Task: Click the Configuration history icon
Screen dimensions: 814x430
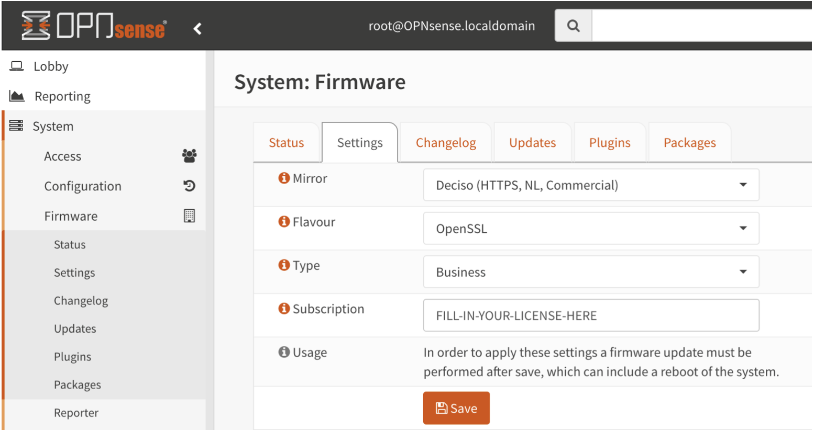Action: [189, 186]
